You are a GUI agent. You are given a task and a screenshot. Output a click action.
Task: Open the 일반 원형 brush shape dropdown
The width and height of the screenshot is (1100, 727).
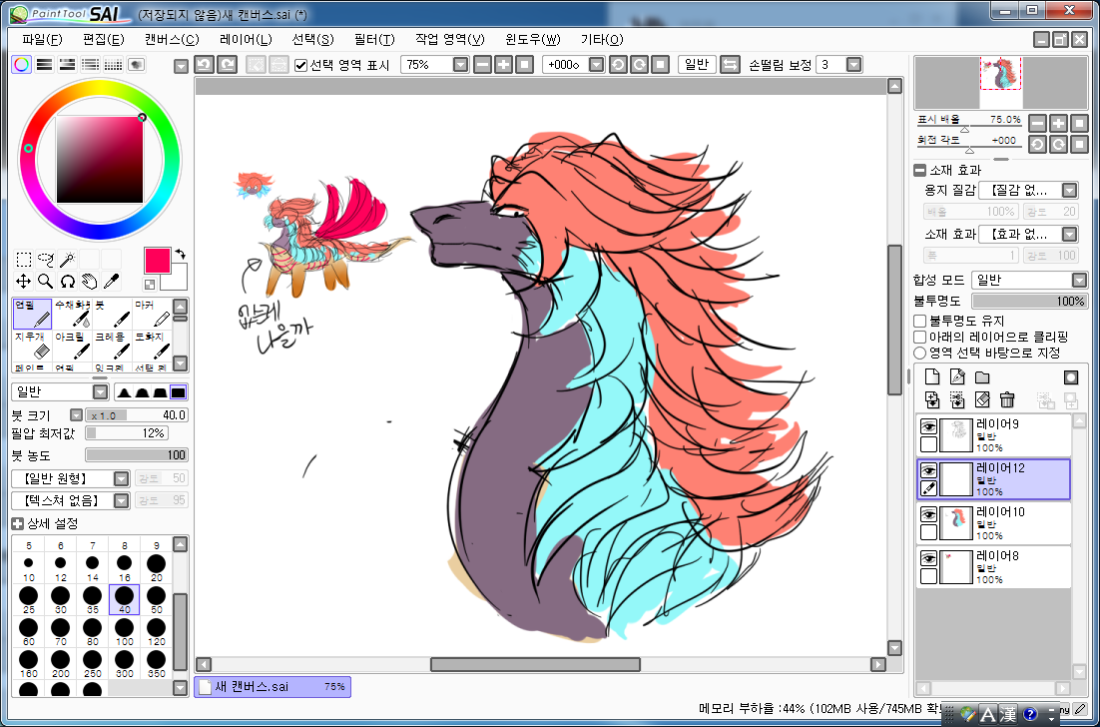(122, 478)
